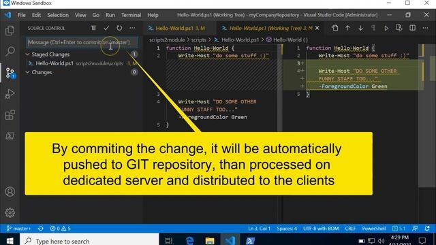Screen dimensions: 436x245
Task: Synchronize changes from status bar
Action: pos(41,229)
